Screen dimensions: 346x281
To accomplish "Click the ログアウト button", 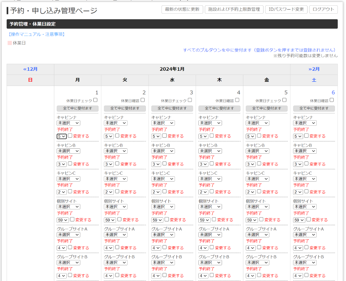I will [323, 9].
